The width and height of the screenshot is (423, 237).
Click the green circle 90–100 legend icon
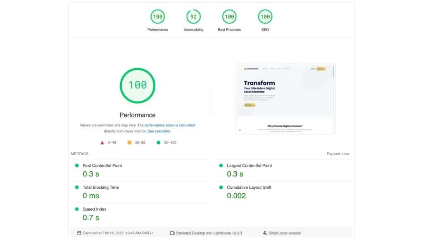(159, 143)
